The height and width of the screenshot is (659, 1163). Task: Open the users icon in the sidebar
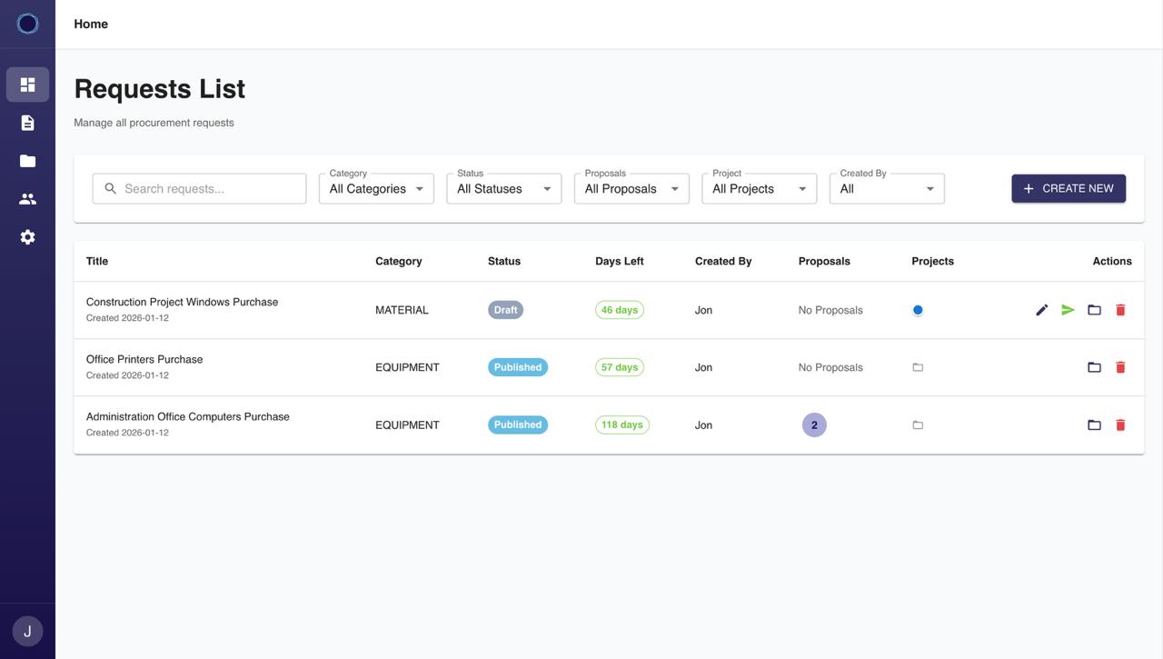pyautogui.click(x=27, y=199)
